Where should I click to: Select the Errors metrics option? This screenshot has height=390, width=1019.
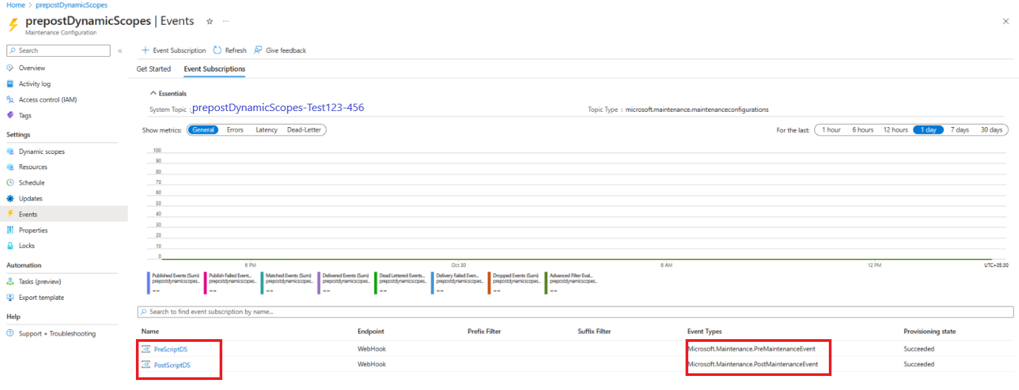click(x=235, y=130)
